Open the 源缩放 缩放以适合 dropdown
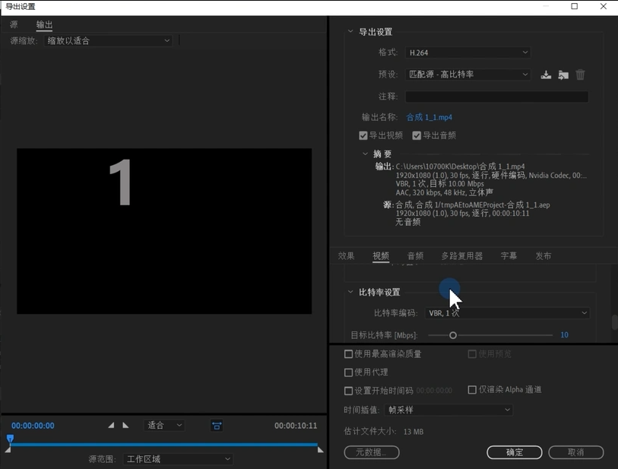The image size is (618, 469). point(109,40)
